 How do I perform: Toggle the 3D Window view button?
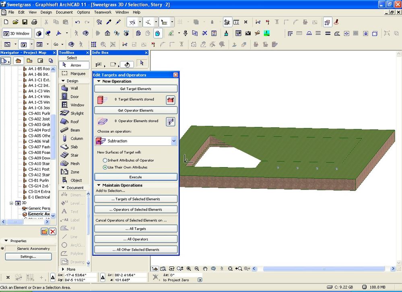(16, 33)
